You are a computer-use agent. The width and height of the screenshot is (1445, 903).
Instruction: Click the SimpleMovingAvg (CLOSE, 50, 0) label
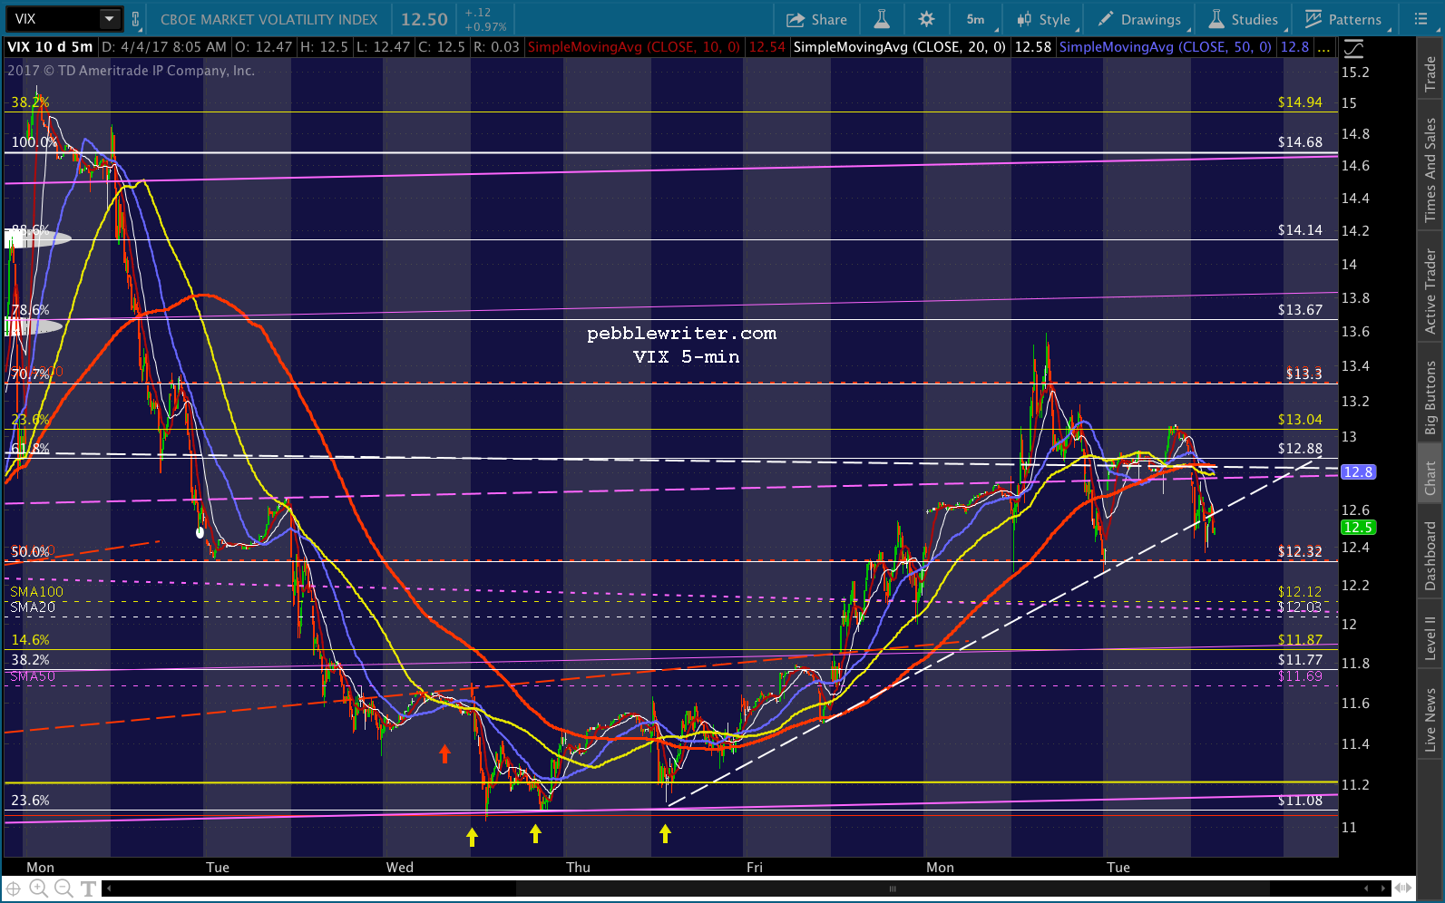coord(1165,47)
